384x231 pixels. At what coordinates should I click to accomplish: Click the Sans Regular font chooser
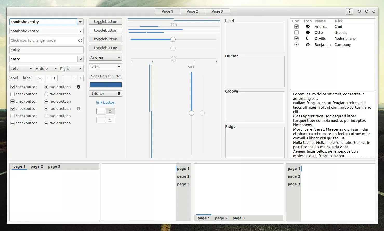pyautogui.click(x=105, y=76)
